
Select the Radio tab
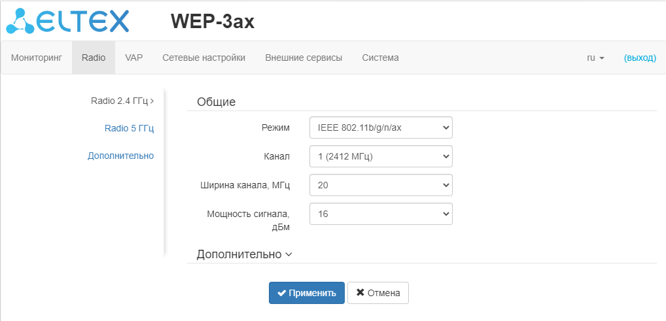(x=94, y=58)
